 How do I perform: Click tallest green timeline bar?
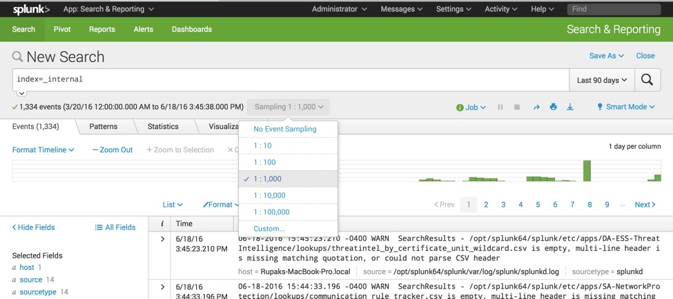[587, 171]
